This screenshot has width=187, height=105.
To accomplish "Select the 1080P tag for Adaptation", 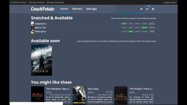I will coord(130,24).
